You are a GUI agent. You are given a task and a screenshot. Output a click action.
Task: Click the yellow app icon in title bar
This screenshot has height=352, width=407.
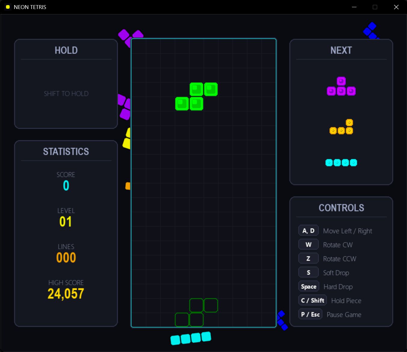pyautogui.click(x=8, y=7)
